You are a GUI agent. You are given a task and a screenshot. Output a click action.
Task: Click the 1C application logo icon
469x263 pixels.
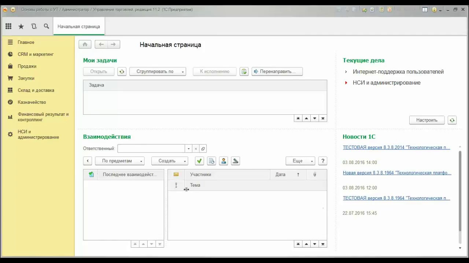[x=5, y=10]
